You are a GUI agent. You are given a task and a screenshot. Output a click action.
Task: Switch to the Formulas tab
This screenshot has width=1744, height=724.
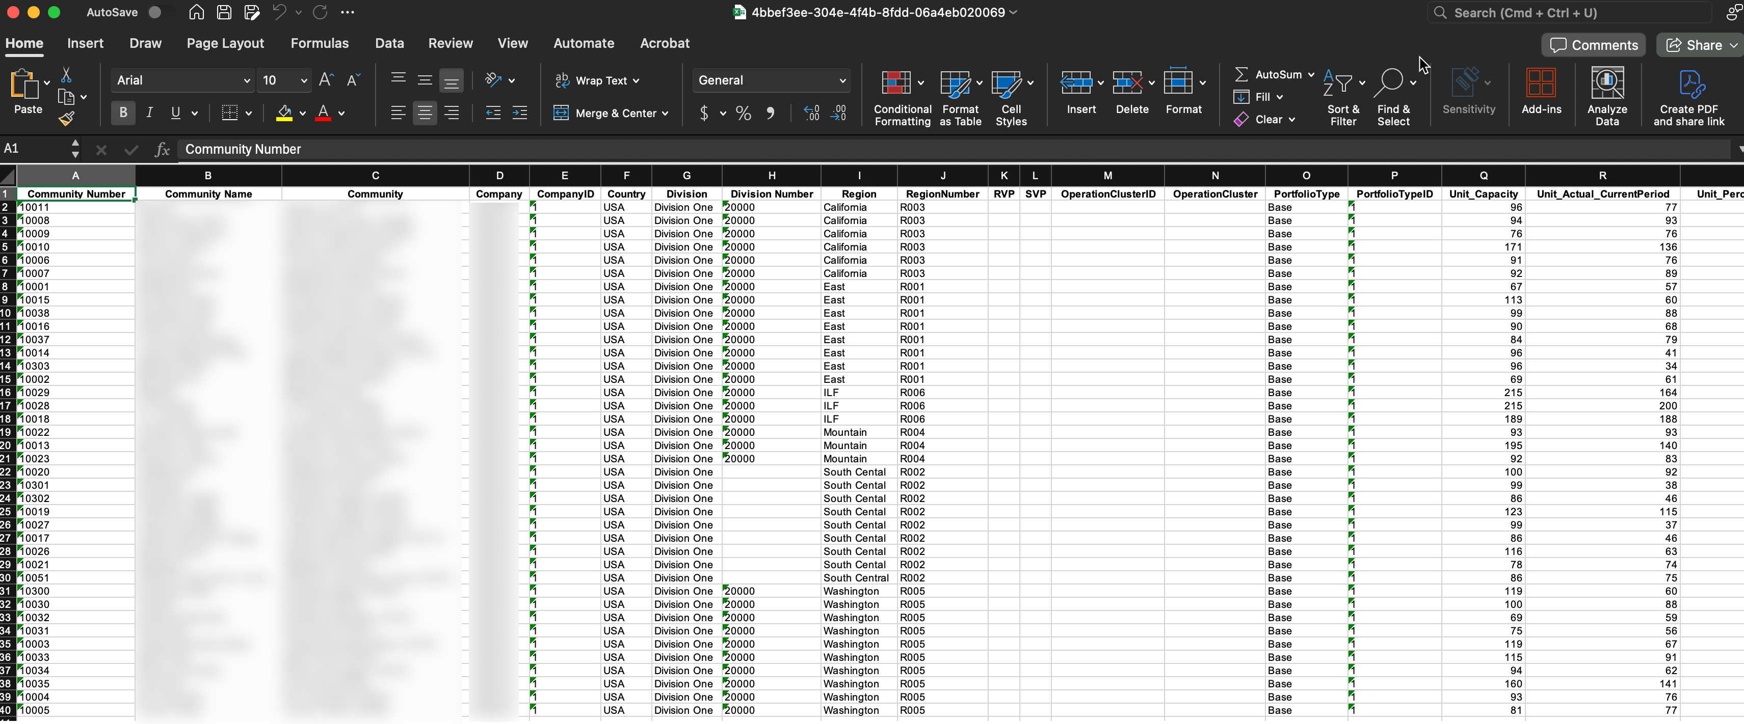pyautogui.click(x=320, y=43)
